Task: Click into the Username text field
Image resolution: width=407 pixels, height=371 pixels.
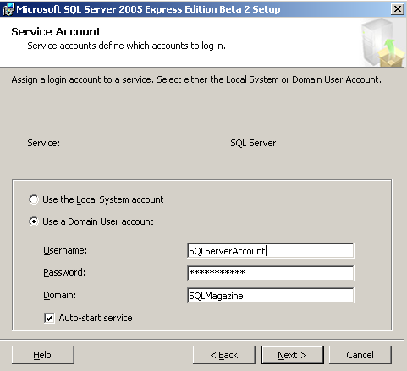Action: point(270,250)
